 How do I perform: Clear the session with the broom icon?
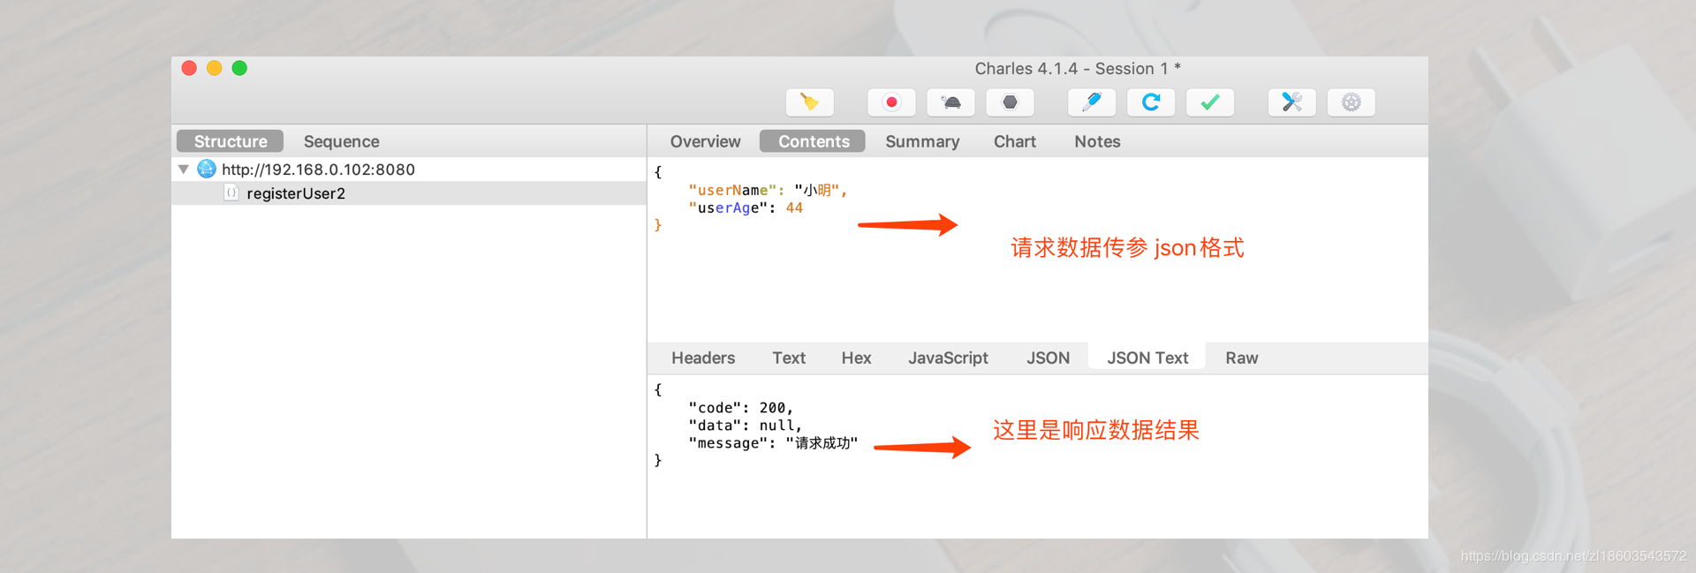click(x=809, y=102)
